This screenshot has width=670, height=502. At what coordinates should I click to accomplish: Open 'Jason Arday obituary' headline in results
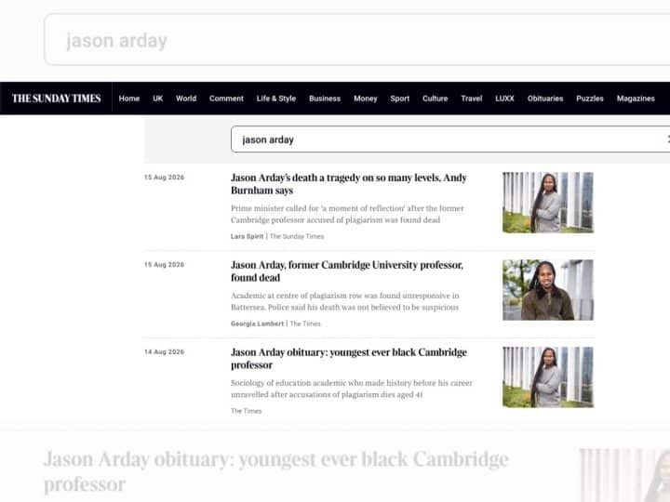[349, 358]
